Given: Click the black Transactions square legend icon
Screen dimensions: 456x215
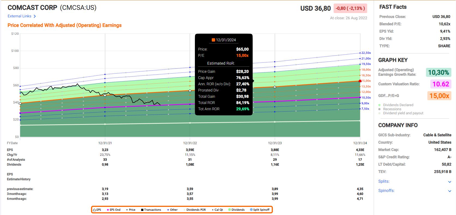Looking at the screenshot, I should pyautogui.click(x=142, y=210).
